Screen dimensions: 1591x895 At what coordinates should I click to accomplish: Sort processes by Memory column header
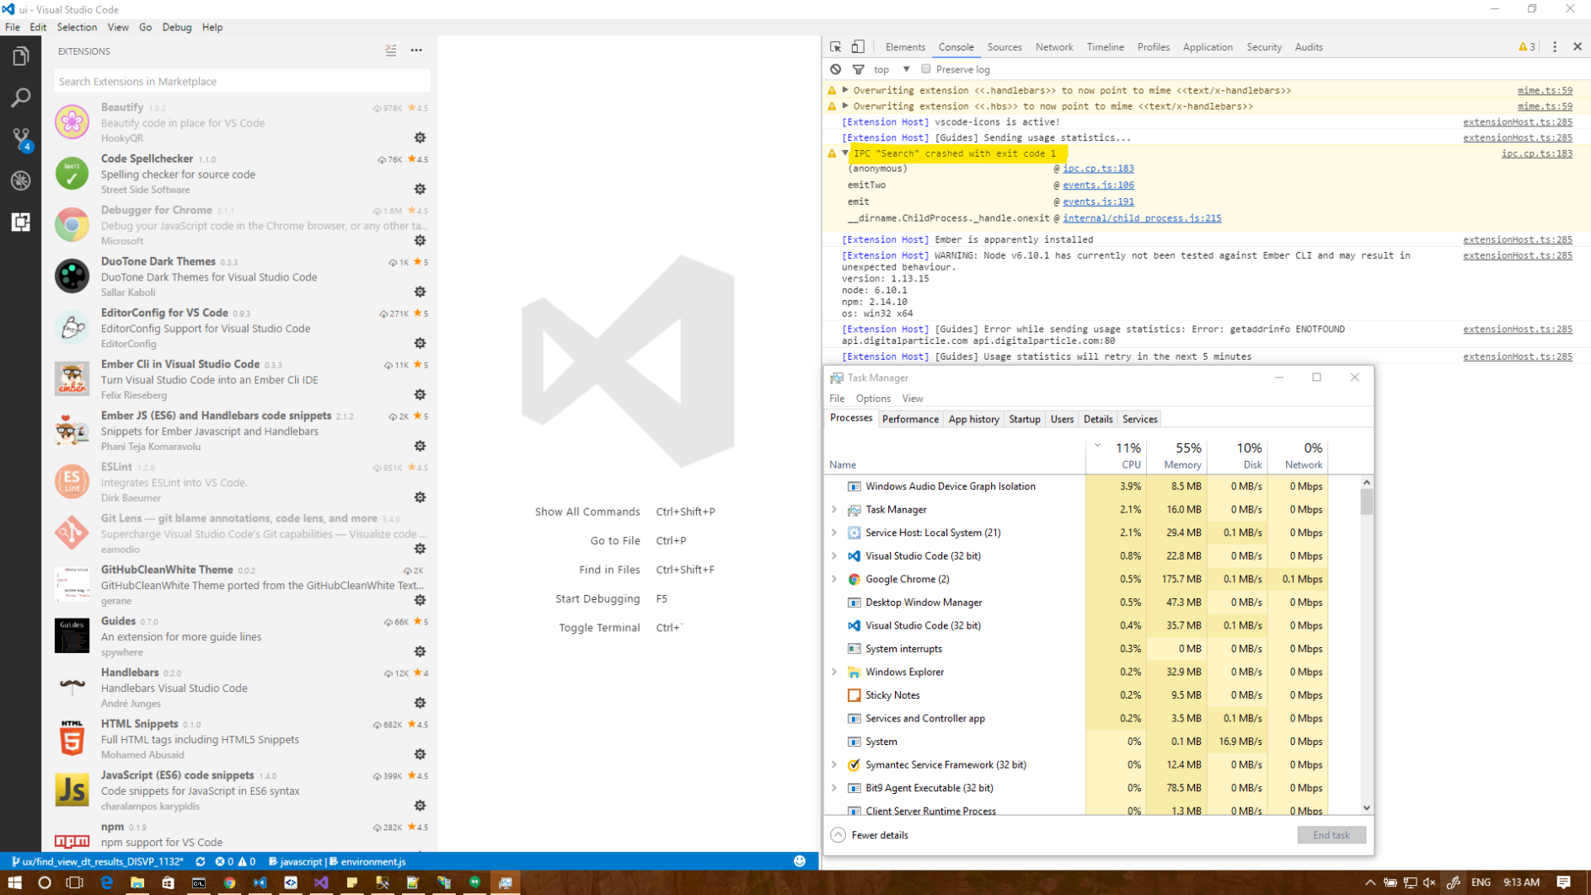point(1176,456)
